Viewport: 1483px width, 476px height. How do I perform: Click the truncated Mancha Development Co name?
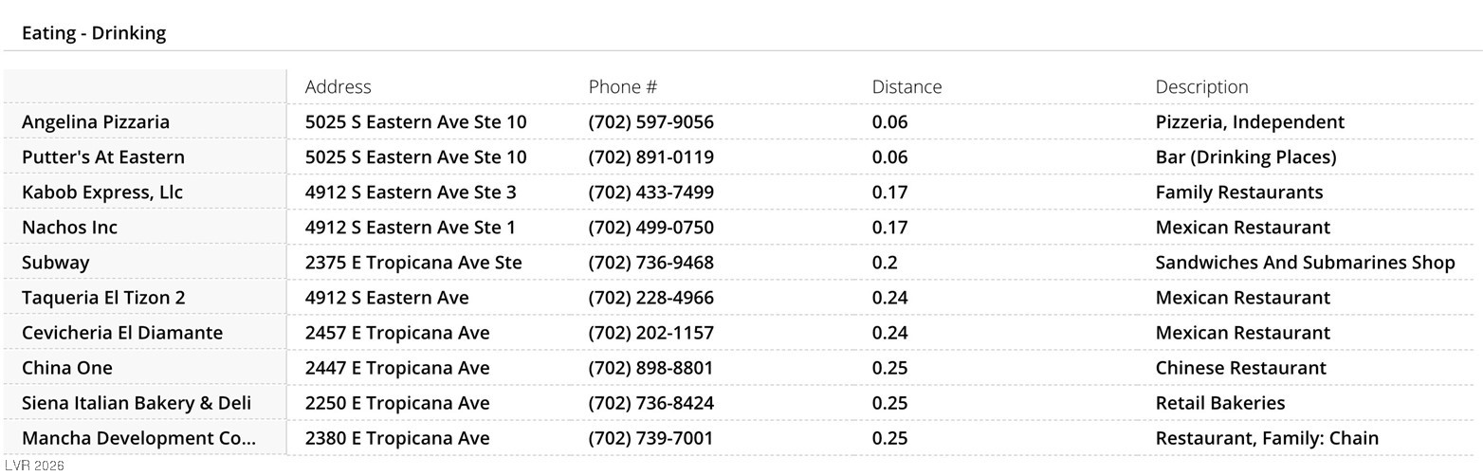point(139,438)
